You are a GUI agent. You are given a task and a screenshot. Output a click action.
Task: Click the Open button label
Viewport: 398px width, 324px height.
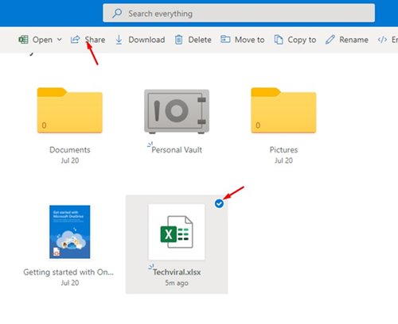pos(42,40)
